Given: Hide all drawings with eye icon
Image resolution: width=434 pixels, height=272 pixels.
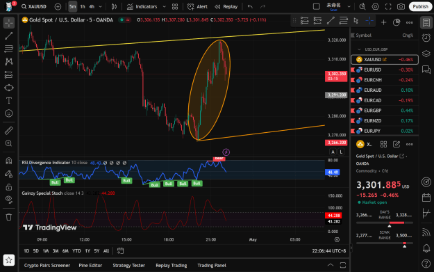Looking at the screenshot, I should tap(9, 200).
